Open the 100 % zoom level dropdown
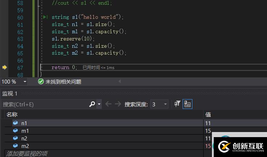This screenshot has height=157, width=267. point(25,82)
